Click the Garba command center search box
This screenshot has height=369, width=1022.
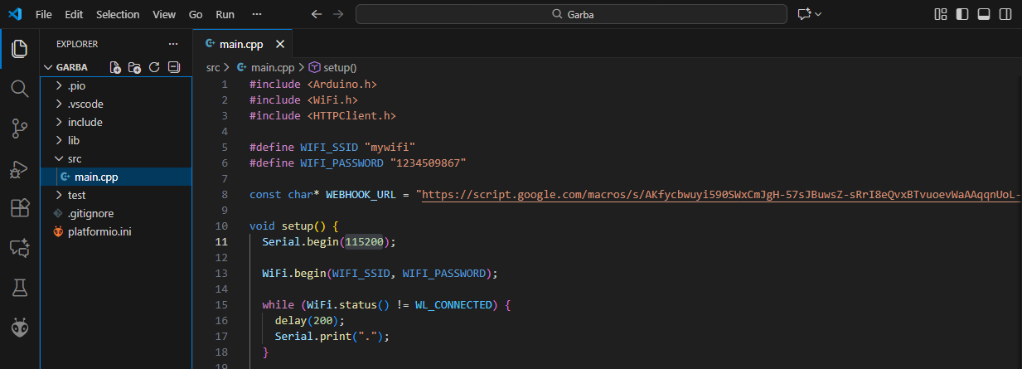pos(571,14)
